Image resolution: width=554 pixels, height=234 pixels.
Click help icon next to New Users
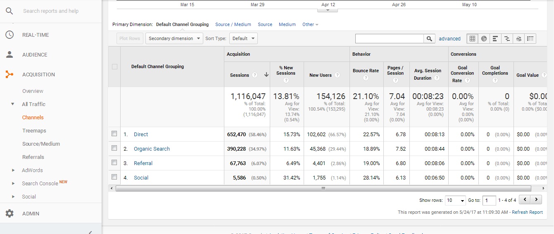pyautogui.click(x=338, y=75)
